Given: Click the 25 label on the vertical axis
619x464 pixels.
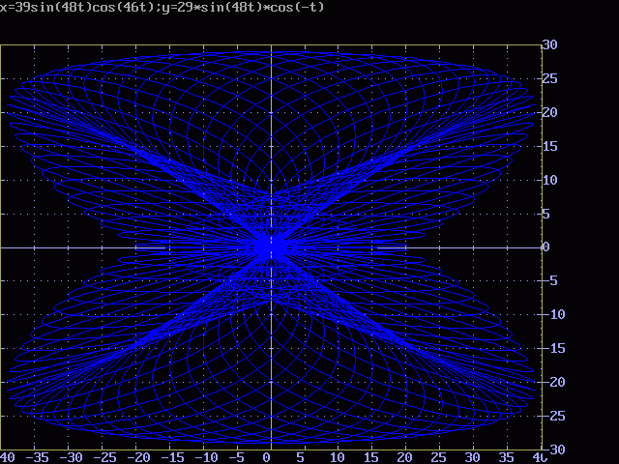Looking at the screenshot, I should coord(549,78).
